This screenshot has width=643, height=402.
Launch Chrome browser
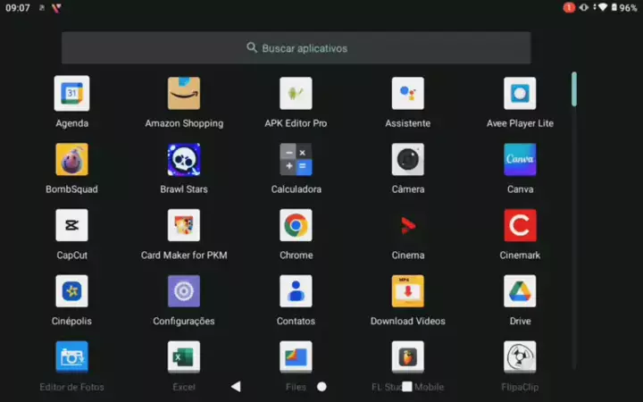(x=296, y=226)
